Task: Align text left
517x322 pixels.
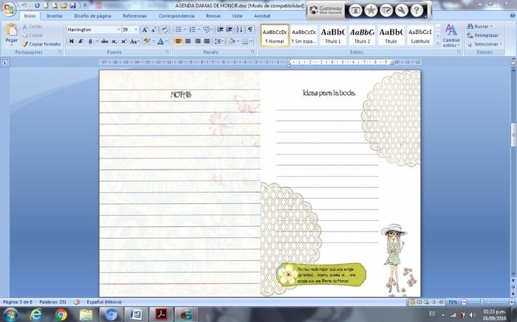Action: pos(179,41)
